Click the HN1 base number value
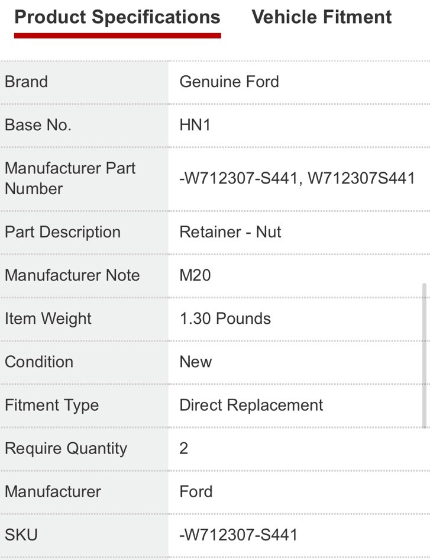Image resolution: width=430 pixels, height=560 pixels. coord(195,125)
